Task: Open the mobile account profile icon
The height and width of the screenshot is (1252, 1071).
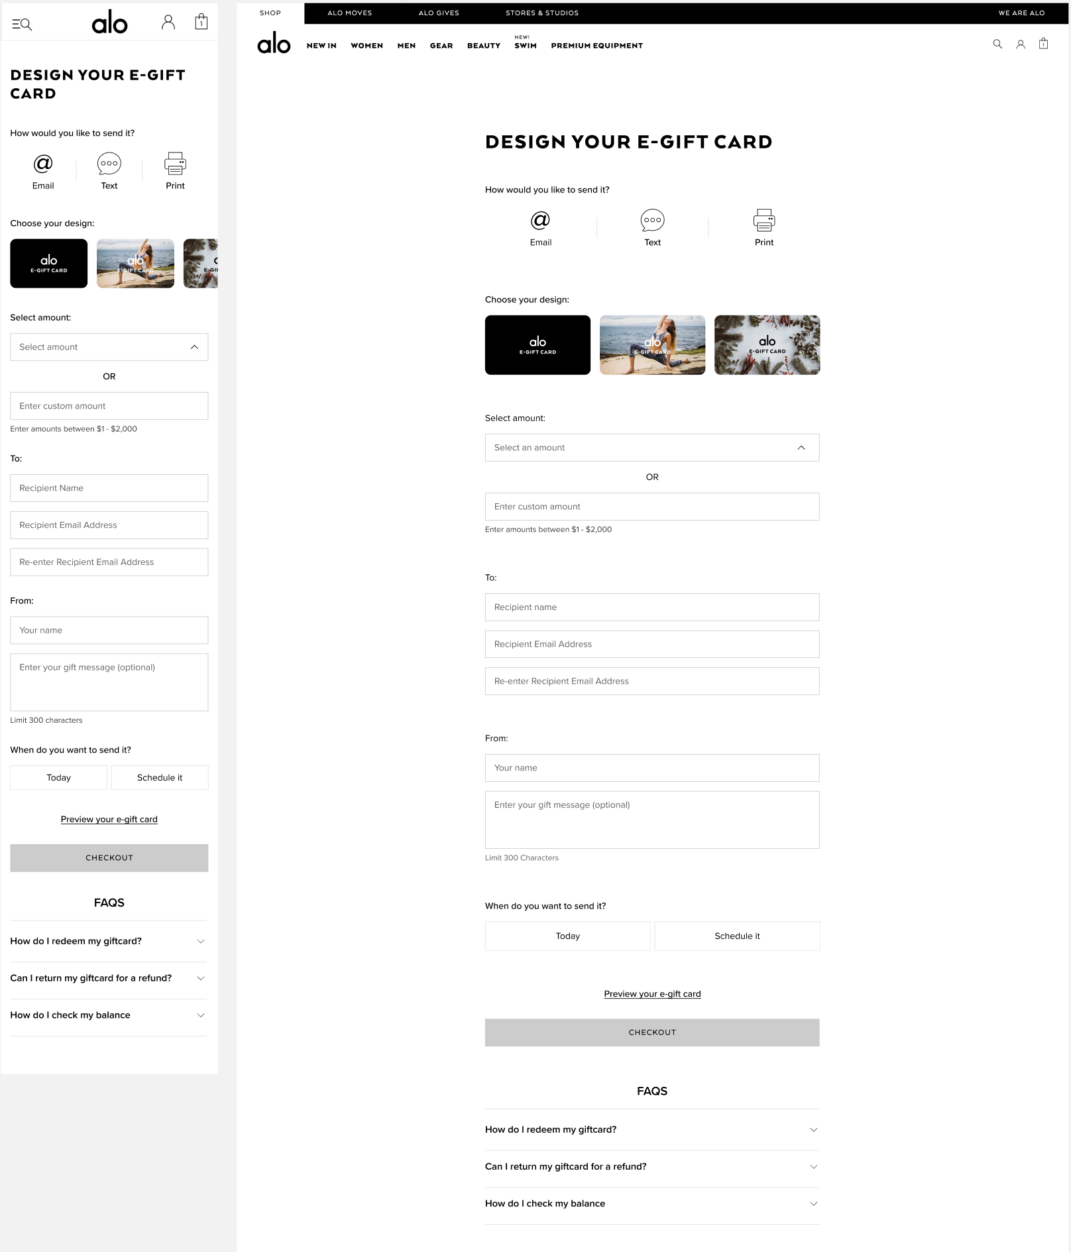Action: [168, 23]
